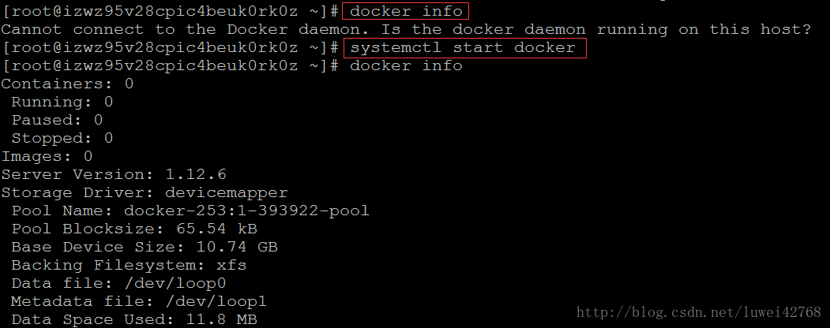Open the blog.csdn.net/luwei42768 watermark link
Viewport: 830px width, 328px height.
tap(698, 313)
